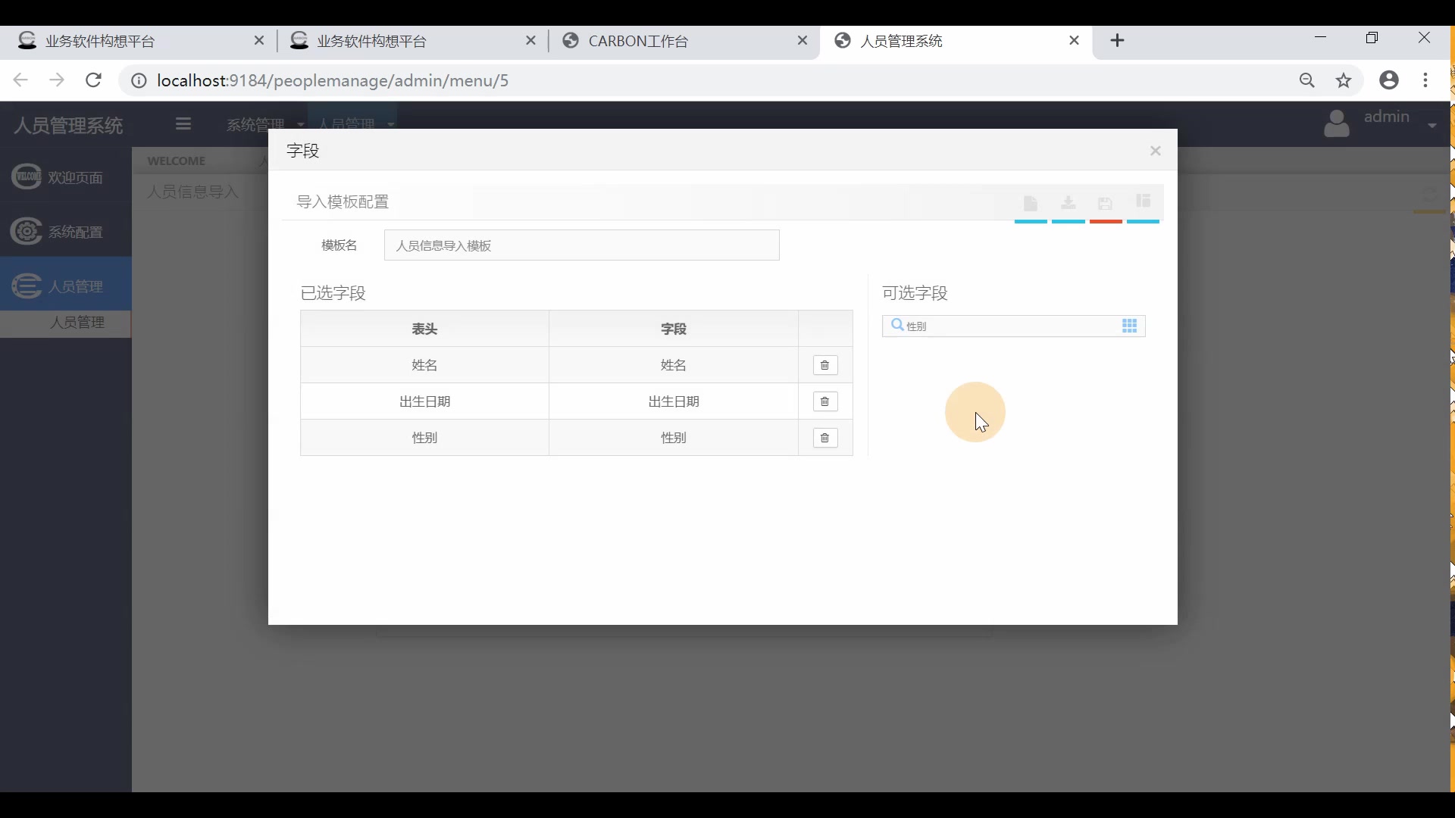Click the 系统配置 gear sidebar icon
This screenshot has width=1455, height=818.
coord(27,231)
